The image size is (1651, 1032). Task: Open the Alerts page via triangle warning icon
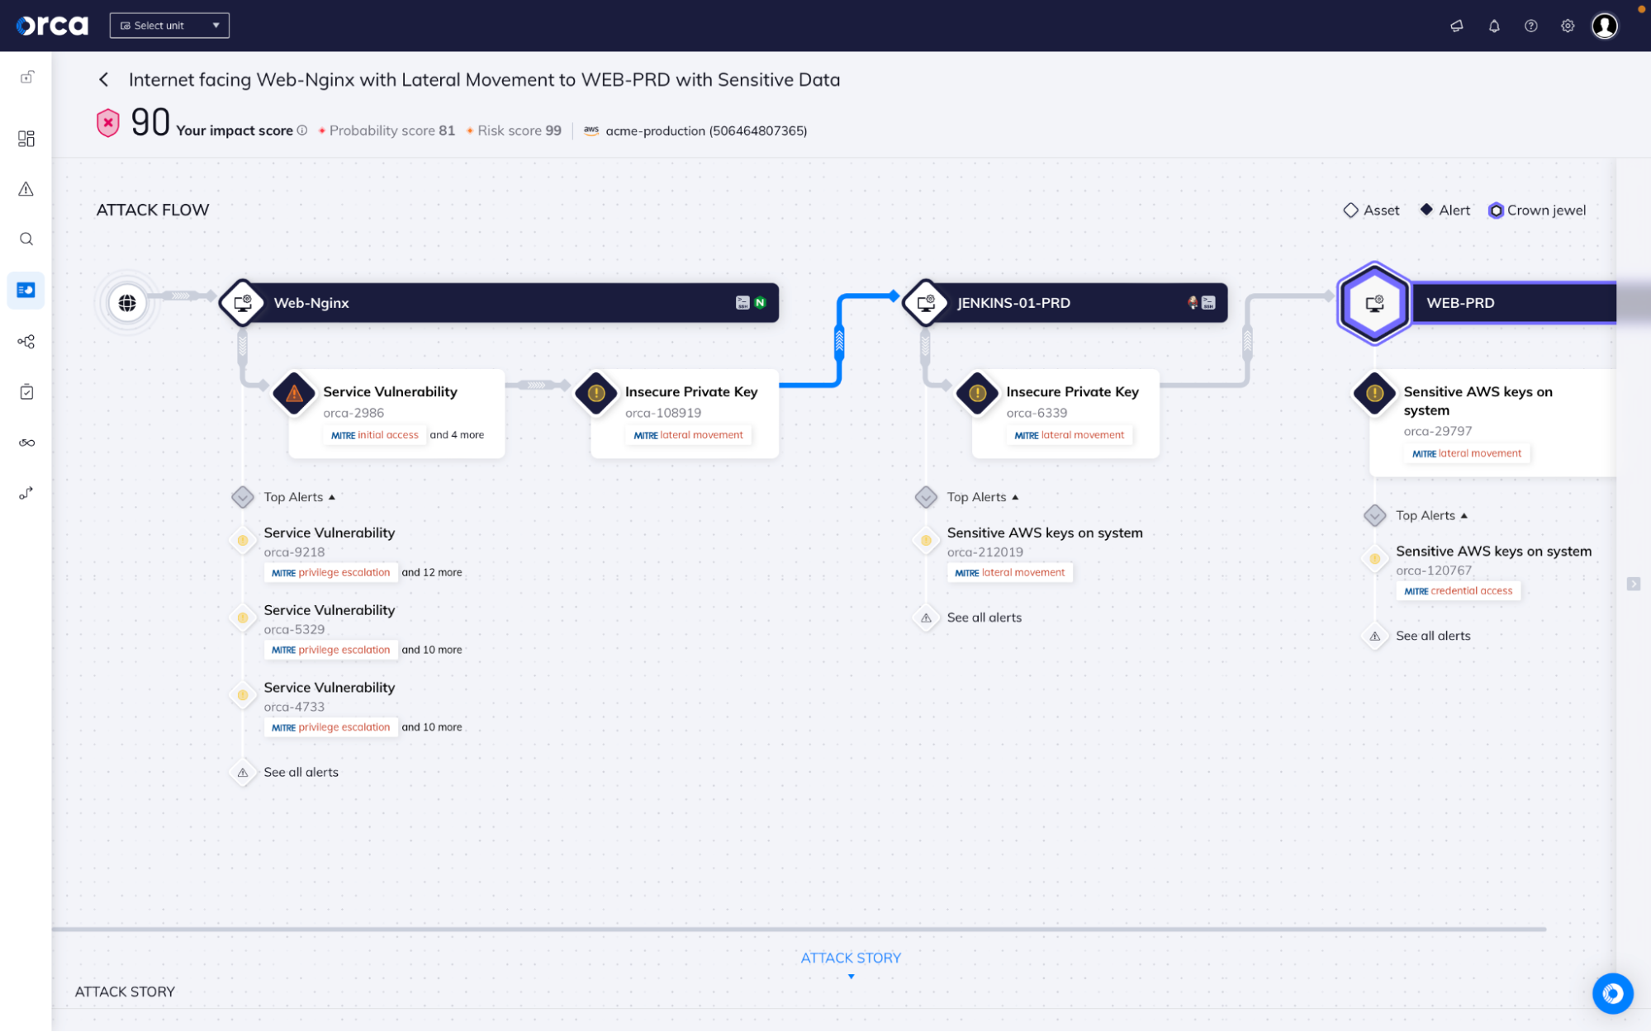click(x=26, y=189)
